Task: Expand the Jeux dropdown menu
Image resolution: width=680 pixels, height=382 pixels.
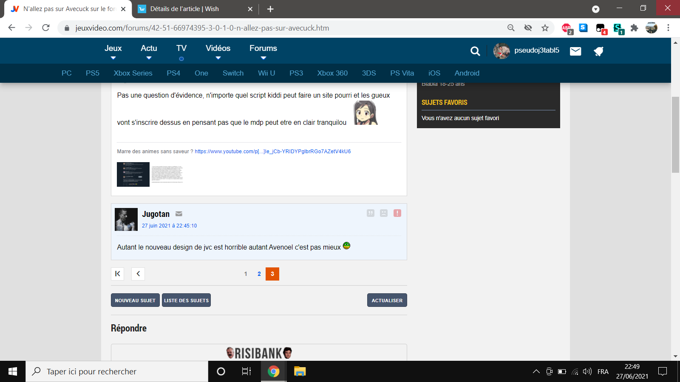Action: pos(113,51)
